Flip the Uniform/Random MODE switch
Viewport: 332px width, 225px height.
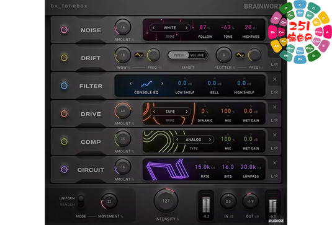[x=81, y=201]
